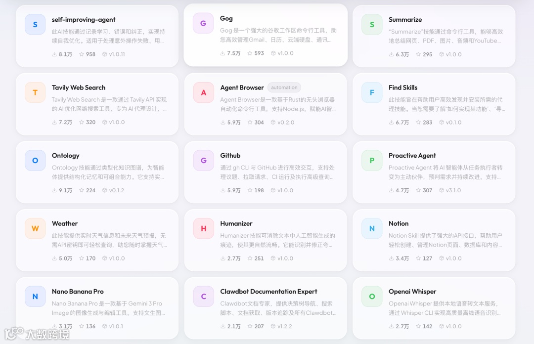Open the Find Skills title

pyautogui.click(x=403, y=87)
